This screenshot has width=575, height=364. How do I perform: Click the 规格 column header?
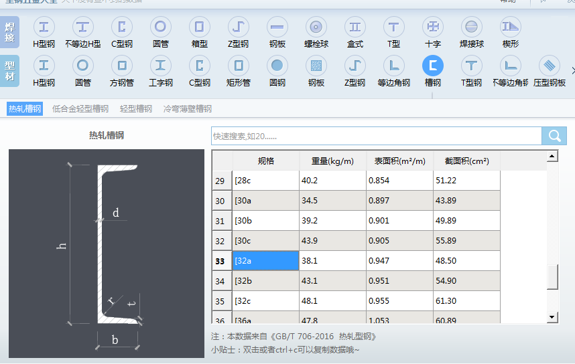click(x=265, y=161)
